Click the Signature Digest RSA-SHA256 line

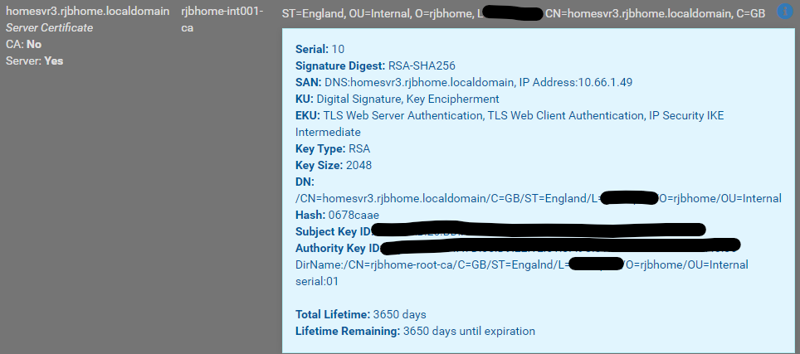tap(375, 65)
